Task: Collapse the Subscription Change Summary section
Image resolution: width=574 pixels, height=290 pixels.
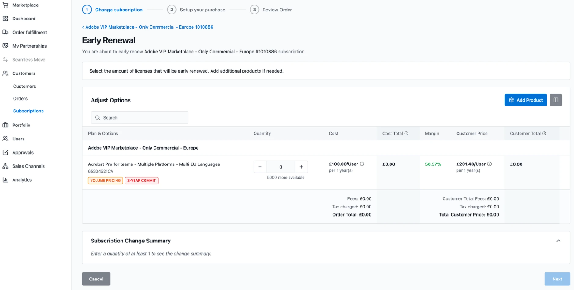Action: point(558,241)
